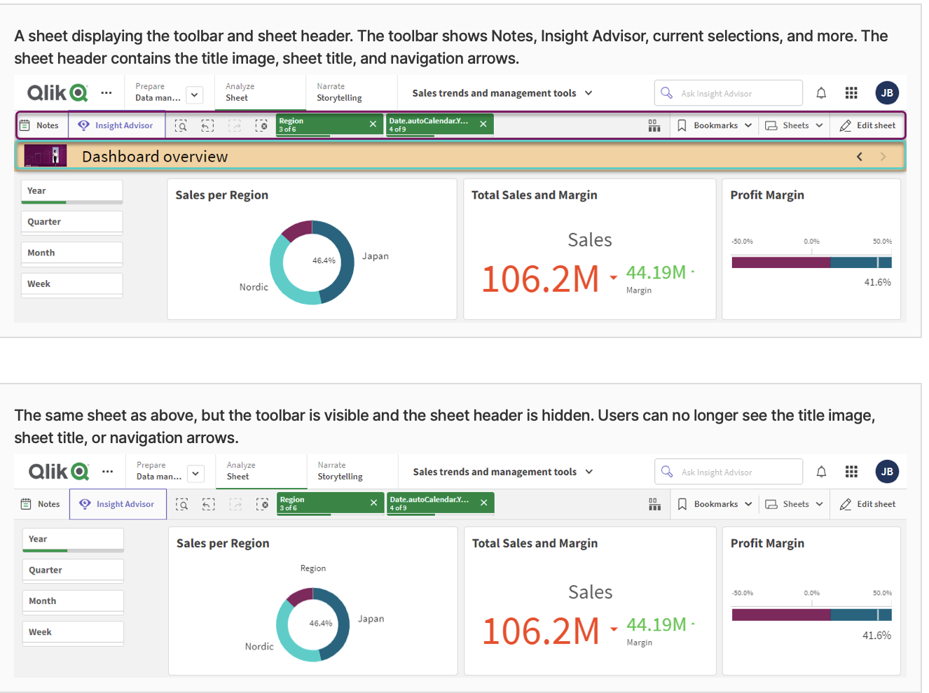Select Analyze Sheet tab in lower screenshot
The width and height of the screenshot is (929, 693).
261,471
